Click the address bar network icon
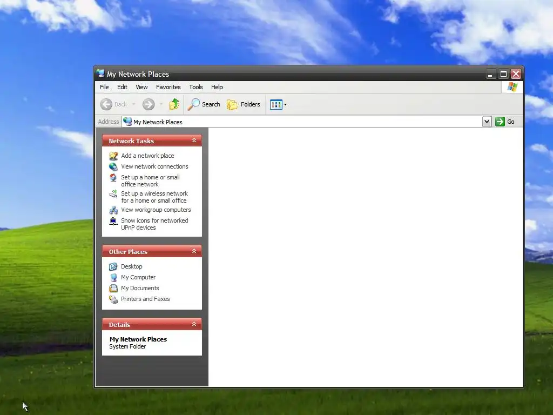 [127, 122]
